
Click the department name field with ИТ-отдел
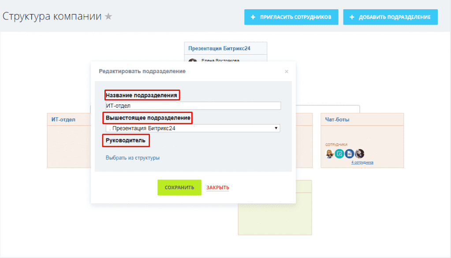193,106
